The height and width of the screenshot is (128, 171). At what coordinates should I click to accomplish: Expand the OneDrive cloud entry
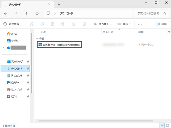point(3,48)
